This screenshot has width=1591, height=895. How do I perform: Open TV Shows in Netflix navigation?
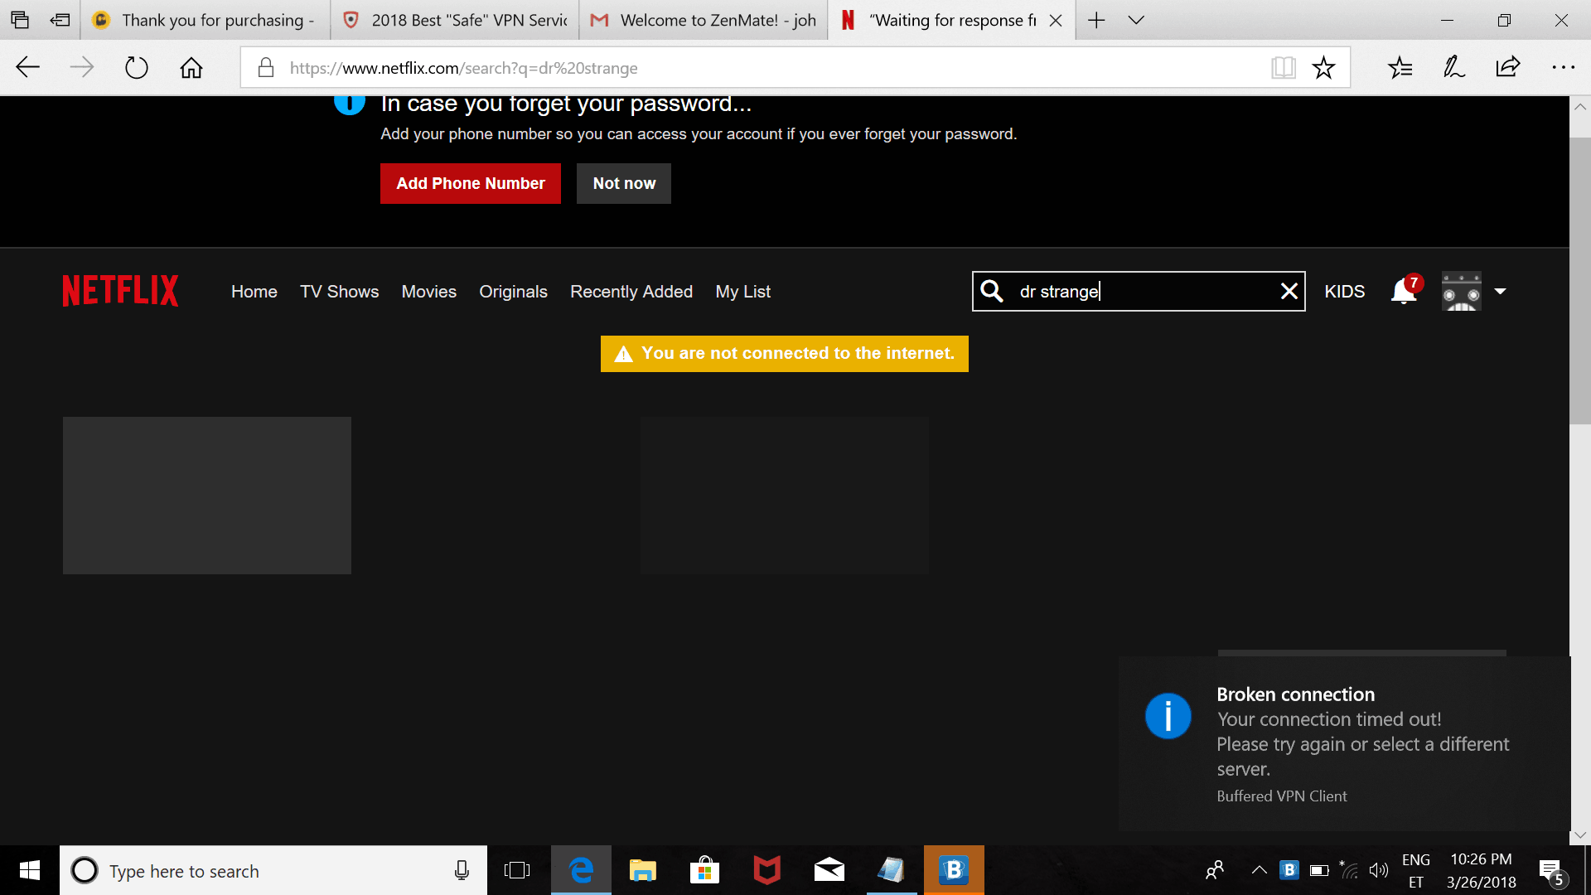coord(340,292)
